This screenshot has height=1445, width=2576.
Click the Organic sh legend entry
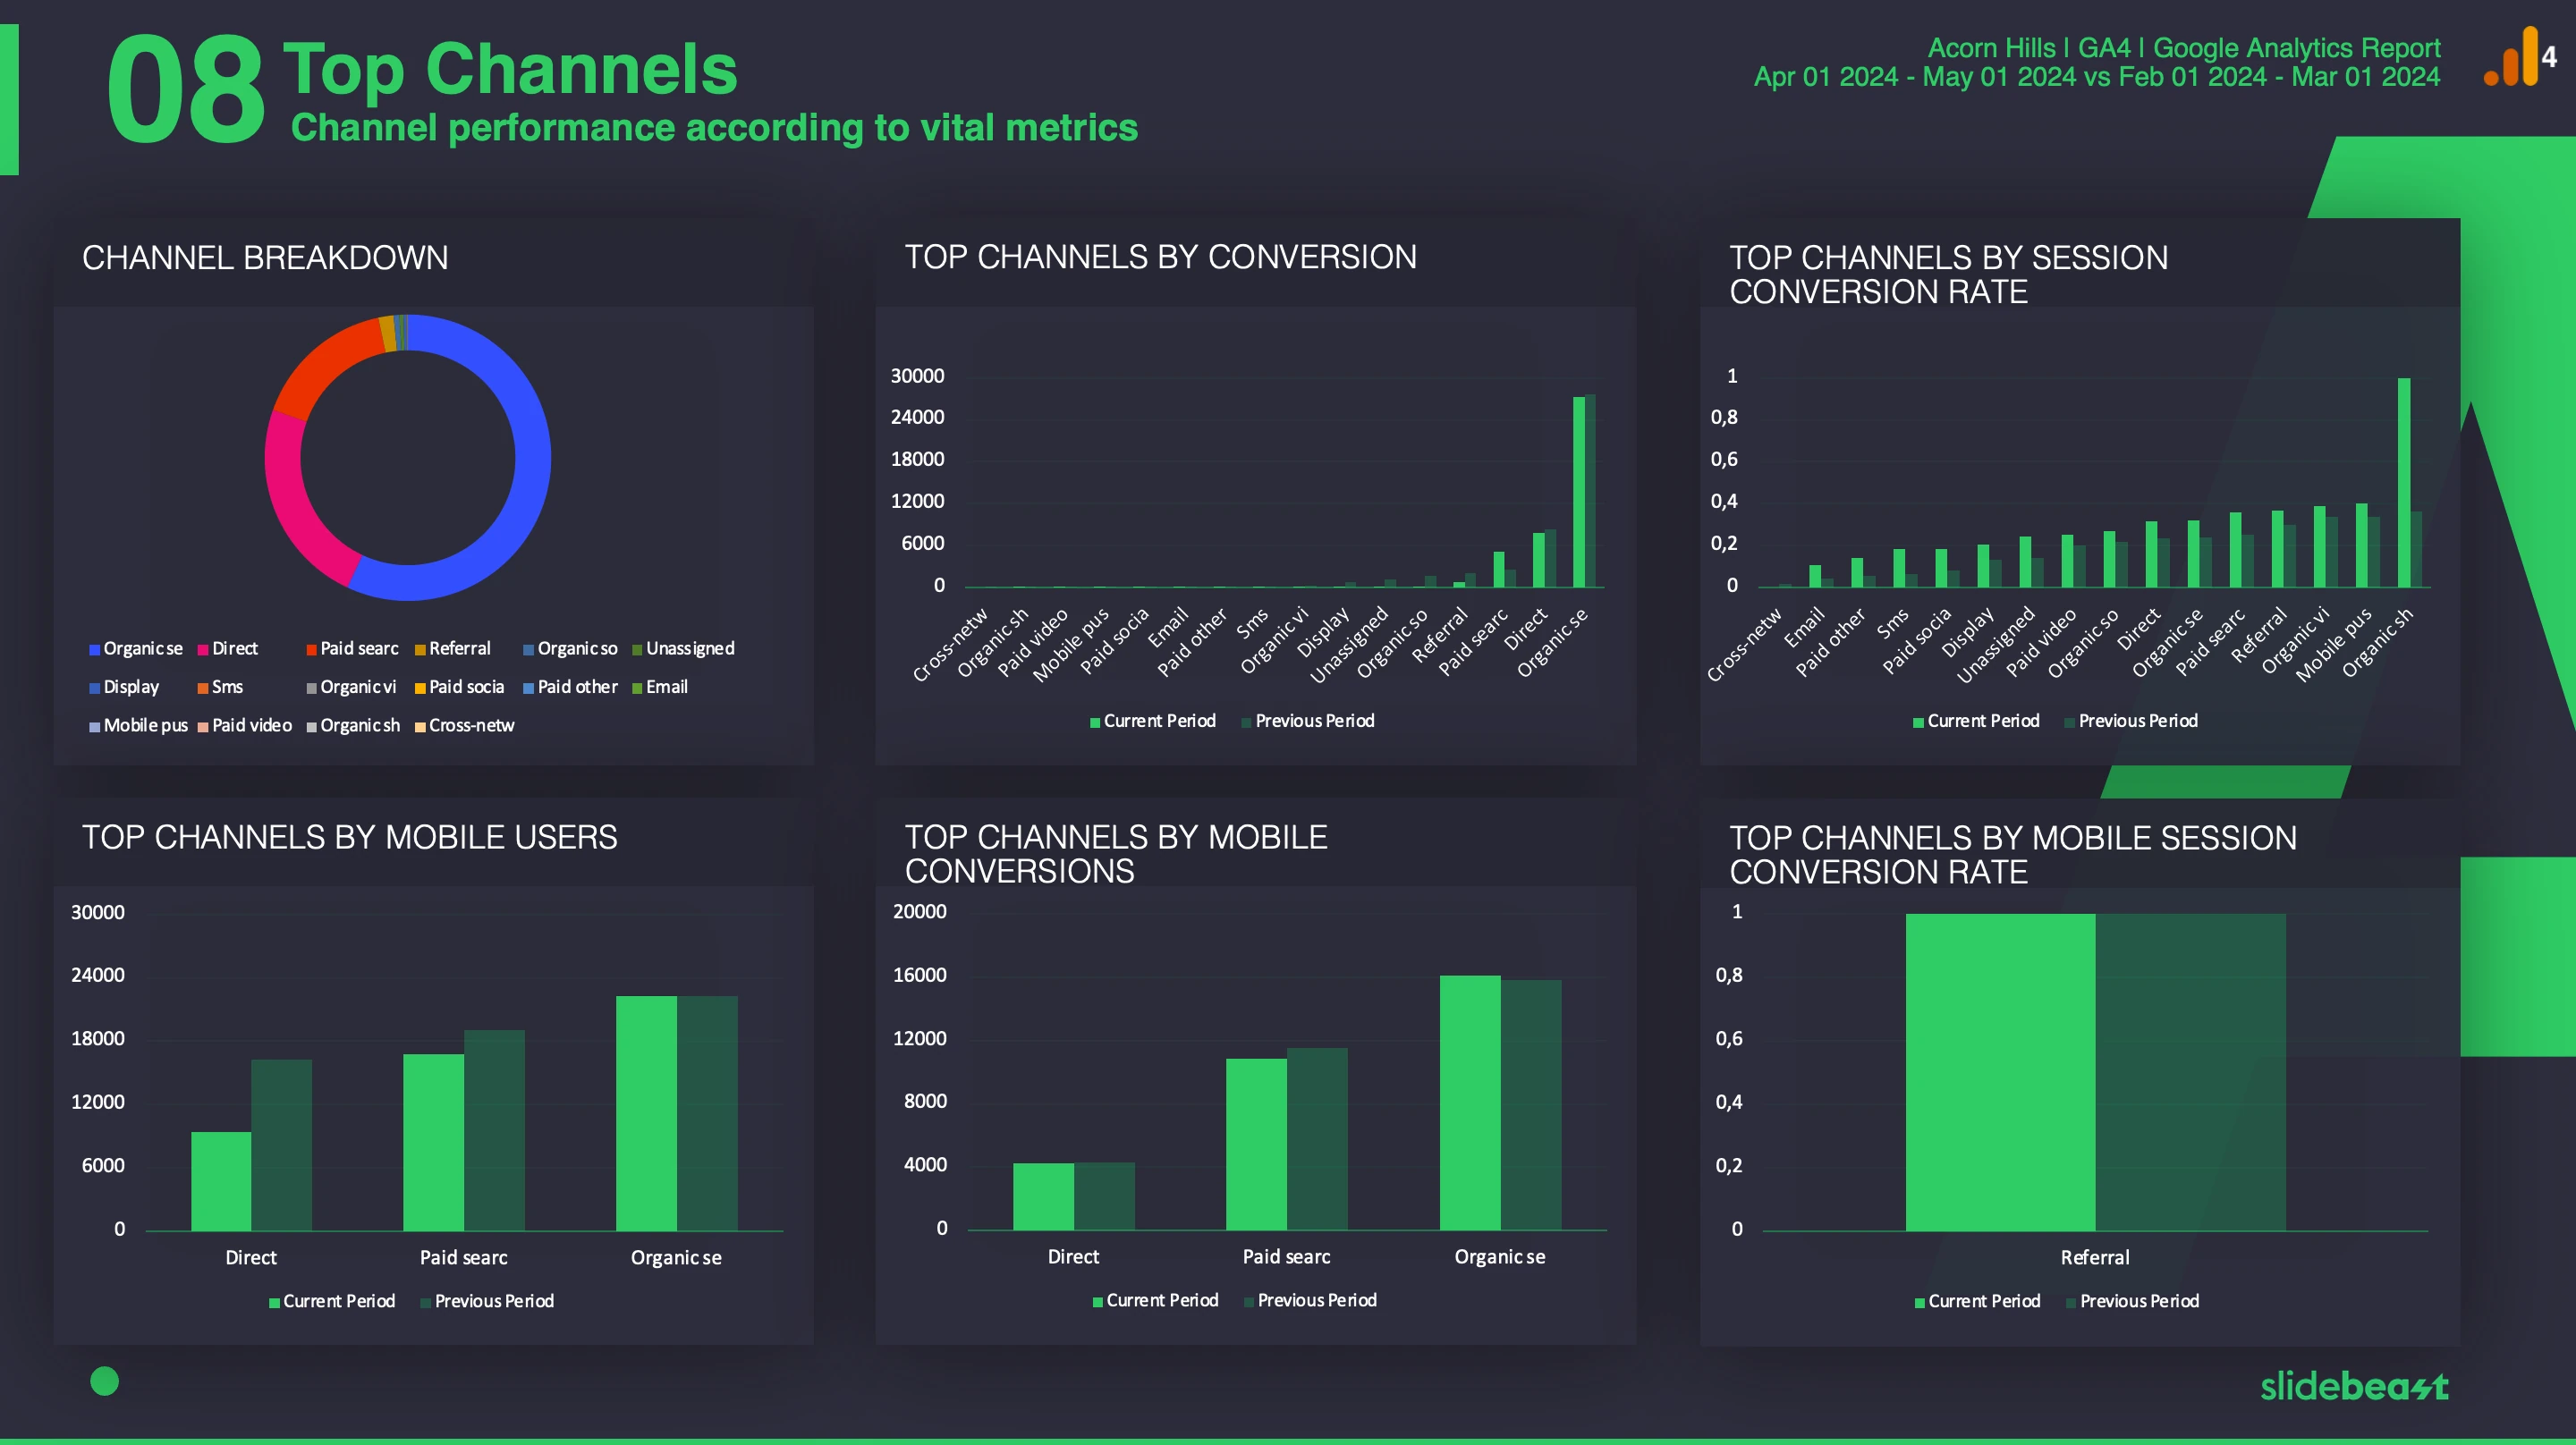point(353,726)
